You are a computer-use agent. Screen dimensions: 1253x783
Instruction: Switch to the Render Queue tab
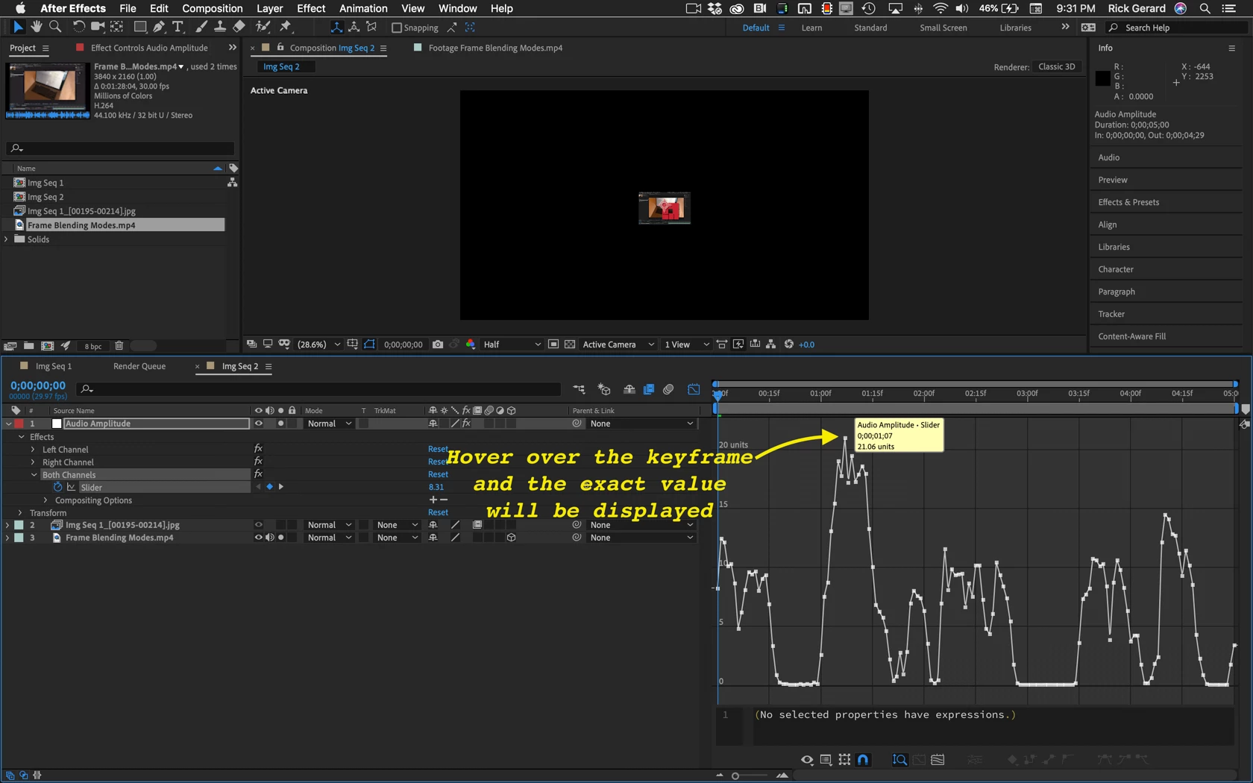point(139,366)
